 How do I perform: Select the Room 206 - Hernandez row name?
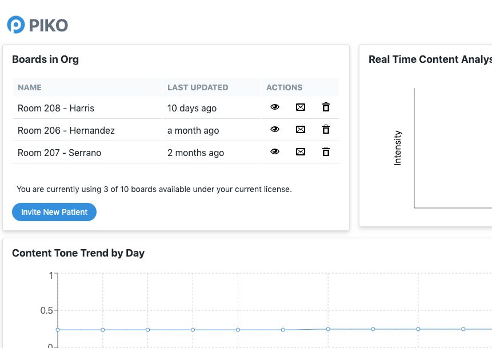(x=66, y=130)
